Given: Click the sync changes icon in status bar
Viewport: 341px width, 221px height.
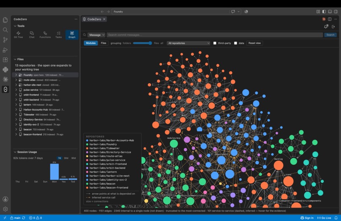Looking at the screenshot, I should click(24, 218).
